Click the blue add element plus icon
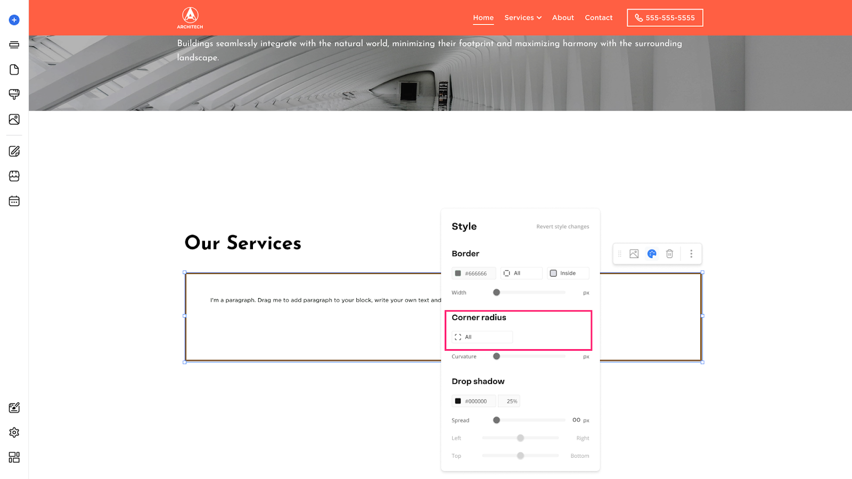 coord(14,20)
